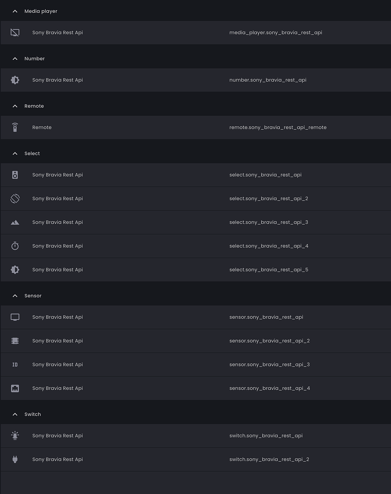Open entity switch.sony_bravia_rest_api_2
The image size is (391, 494).
(x=196, y=459)
